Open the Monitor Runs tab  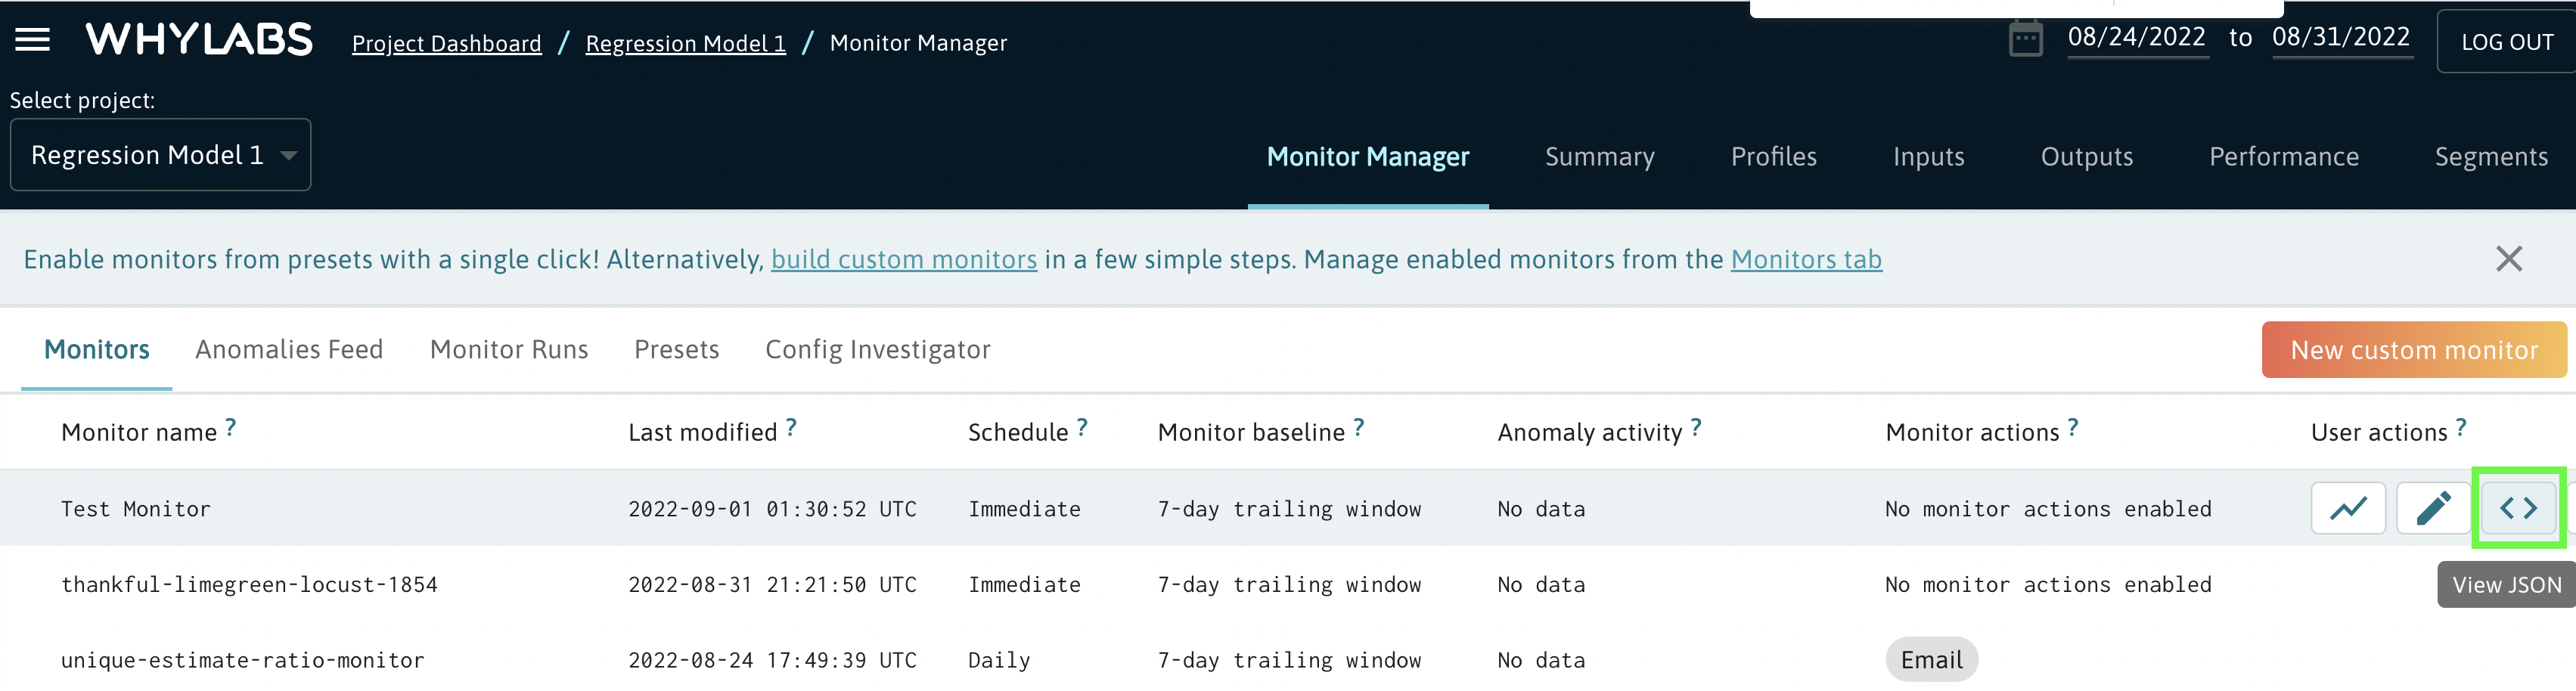click(508, 349)
